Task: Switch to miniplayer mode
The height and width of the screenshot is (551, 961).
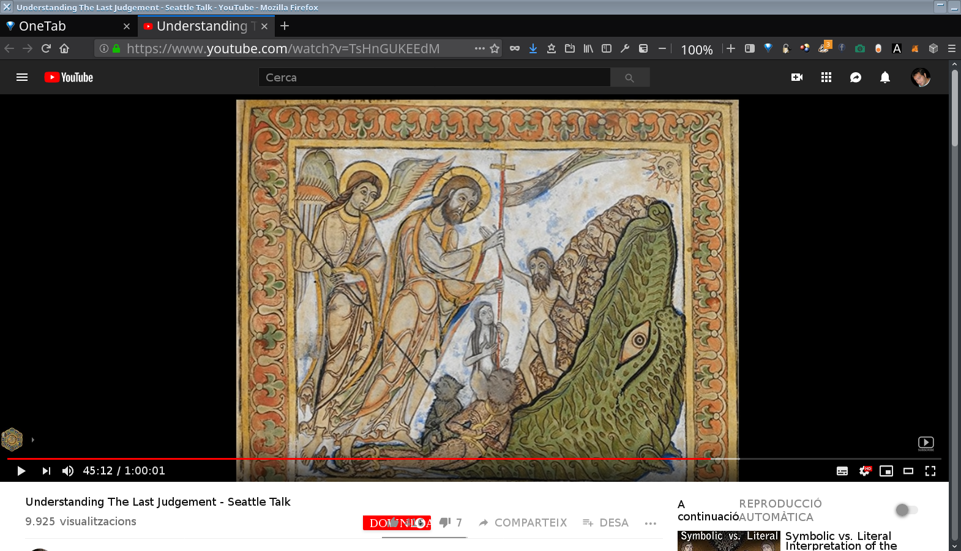Action: pyautogui.click(x=886, y=471)
